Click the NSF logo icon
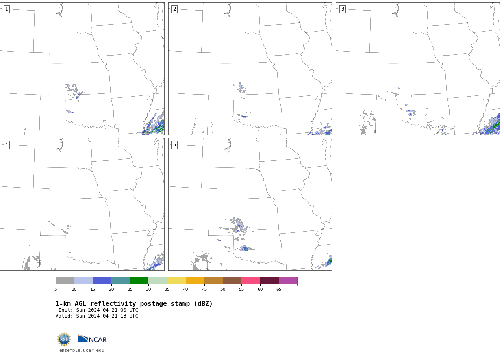 point(64,339)
